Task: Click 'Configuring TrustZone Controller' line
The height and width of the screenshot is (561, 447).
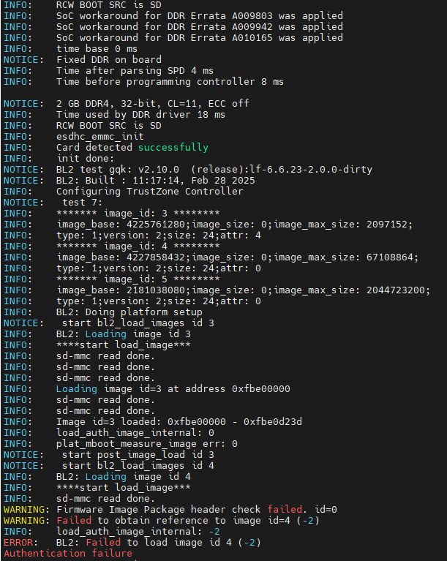Action: (x=149, y=191)
